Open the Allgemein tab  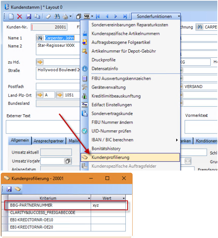[x=20, y=141]
